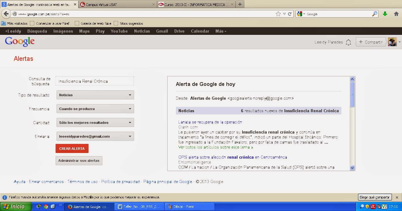The image size is (402, 211).
Task: Click the yellow security shield tray icon
Action: (367, 207)
